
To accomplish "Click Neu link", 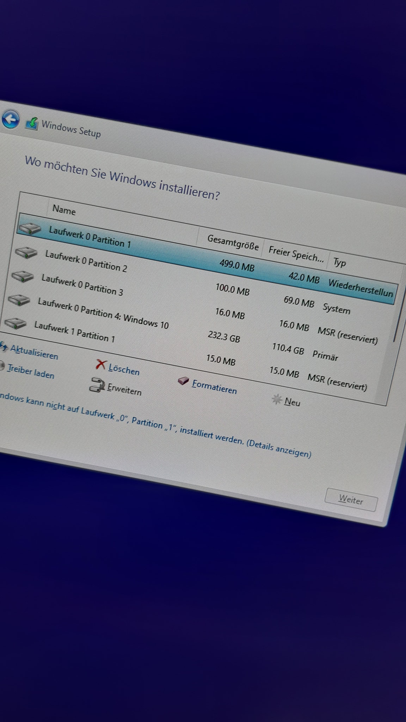I will pyautogui.click(x=292, y=402).
